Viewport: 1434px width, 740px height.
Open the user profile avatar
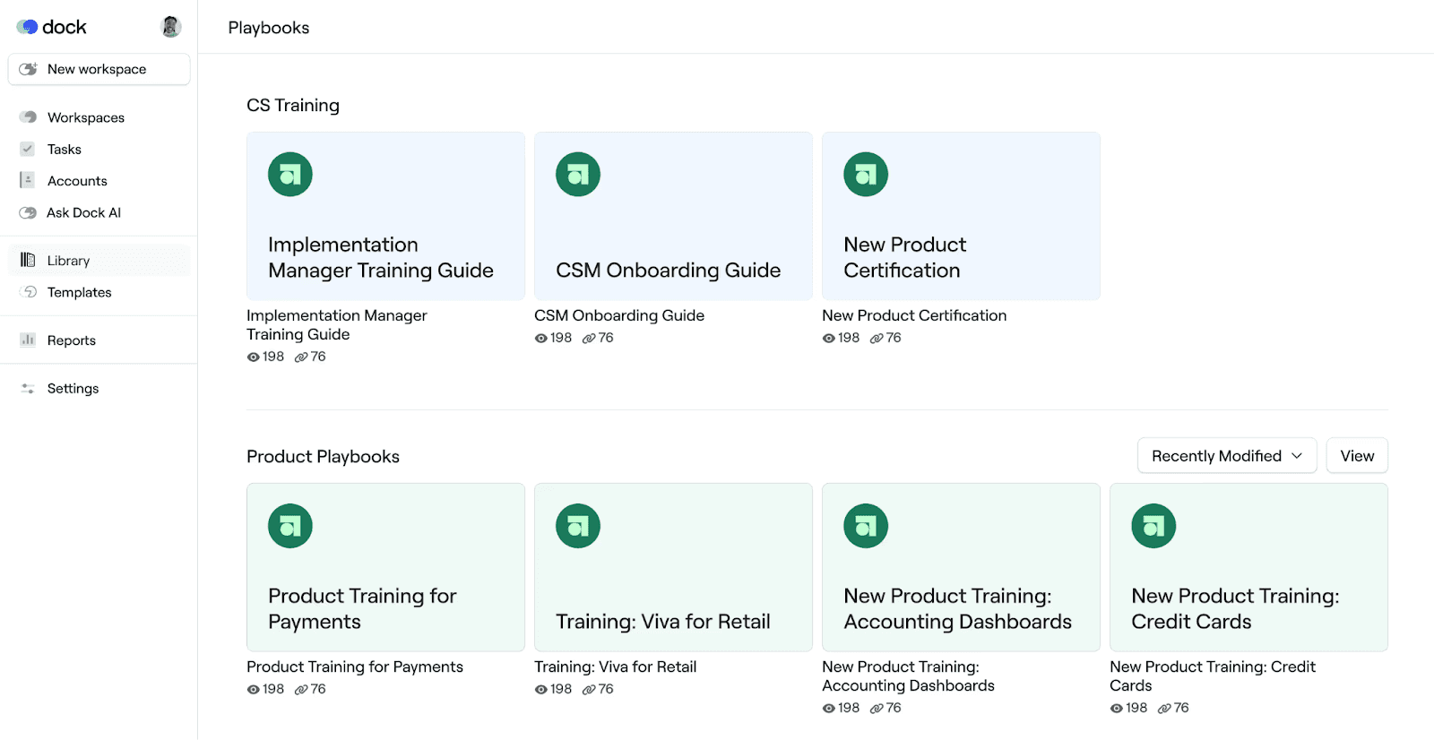pos(170,27)
